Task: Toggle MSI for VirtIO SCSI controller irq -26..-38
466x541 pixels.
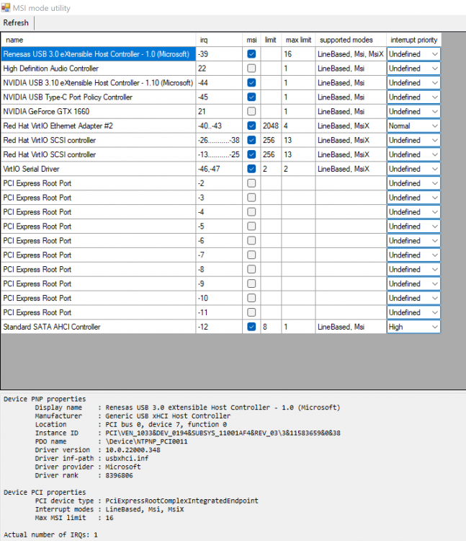Action: coord(251,140)
